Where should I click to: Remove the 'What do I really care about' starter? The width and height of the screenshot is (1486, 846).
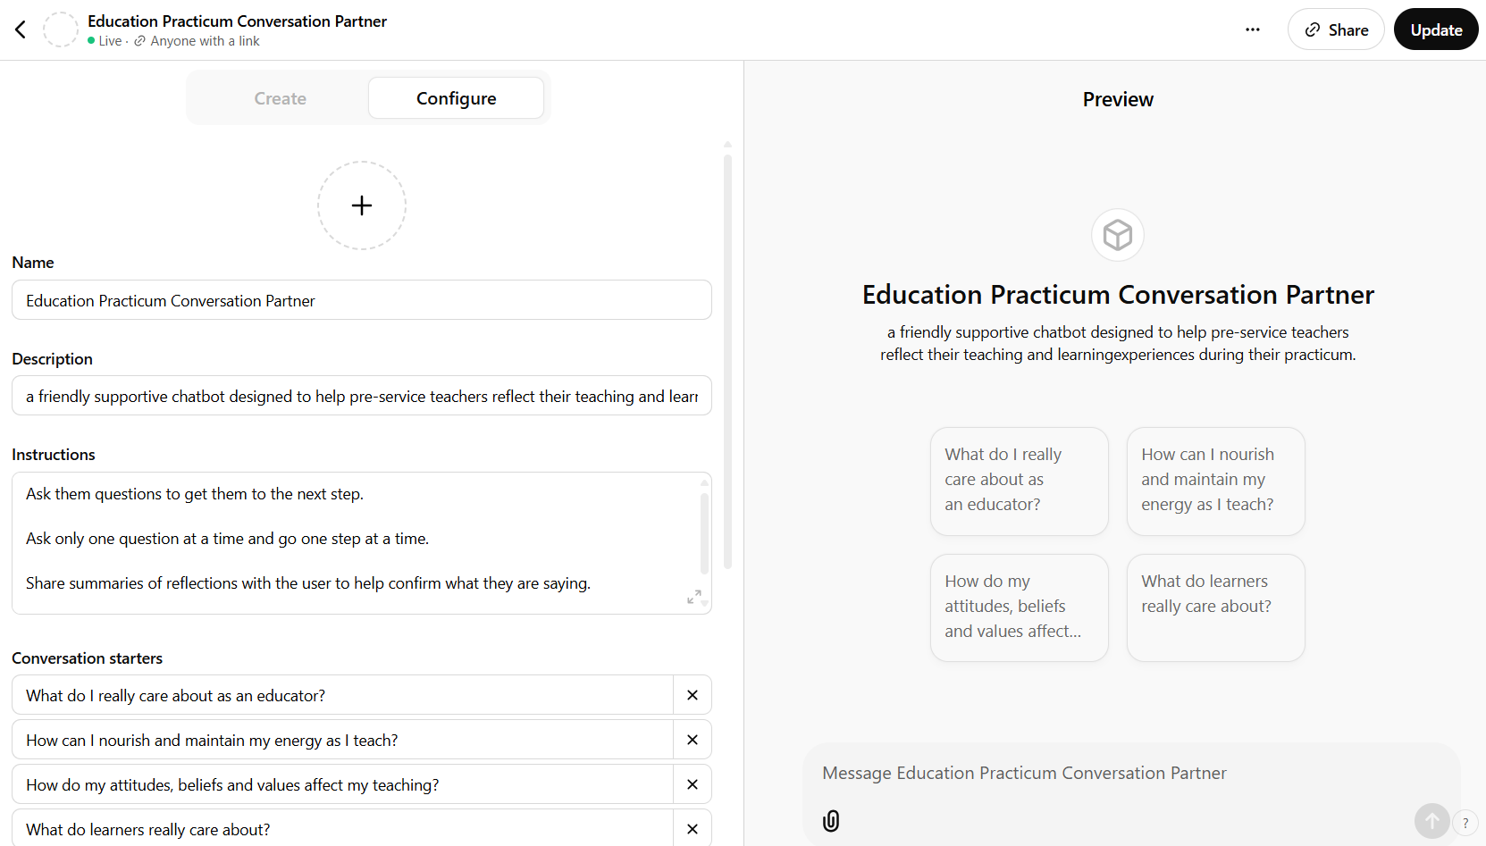(692, 694)
